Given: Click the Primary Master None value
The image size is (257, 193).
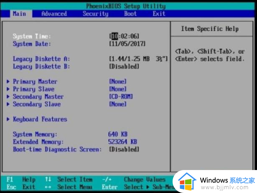Looking at the screenshot, I should [x=118, y=81].
